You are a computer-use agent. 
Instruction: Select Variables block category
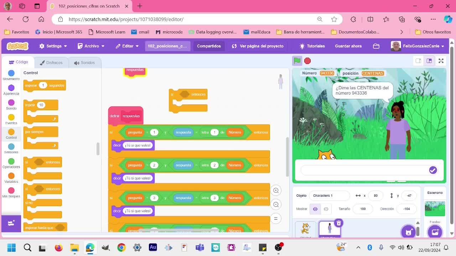point(11,178)
